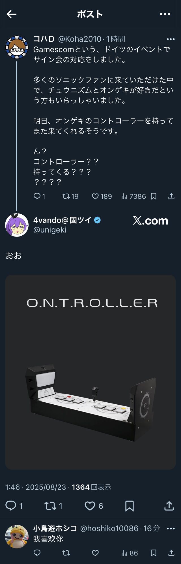Open the three-dot menu in the post header

(x=165, y=14)
